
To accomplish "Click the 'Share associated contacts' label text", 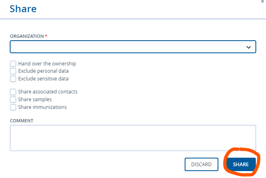I will click(48, 92).
